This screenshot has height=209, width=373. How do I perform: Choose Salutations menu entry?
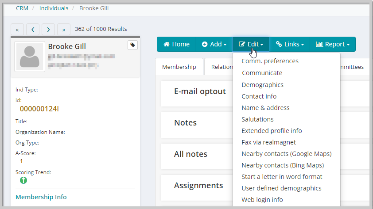(258, 119)
